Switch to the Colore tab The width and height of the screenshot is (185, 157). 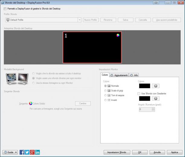pyautogui.click(x=105, y=75)
